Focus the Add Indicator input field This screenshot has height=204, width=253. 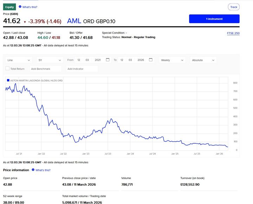(x=82, y=69)
